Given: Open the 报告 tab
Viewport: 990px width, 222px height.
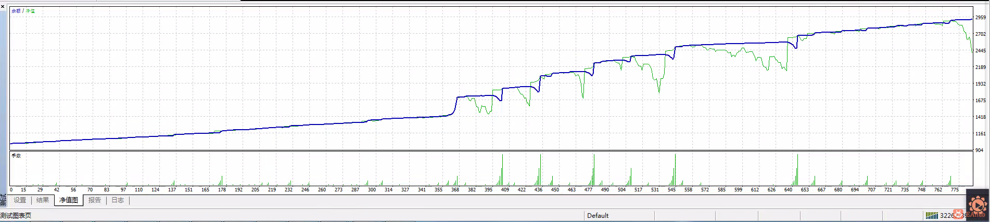Looking at the screenshot, I should click(95, 200).
